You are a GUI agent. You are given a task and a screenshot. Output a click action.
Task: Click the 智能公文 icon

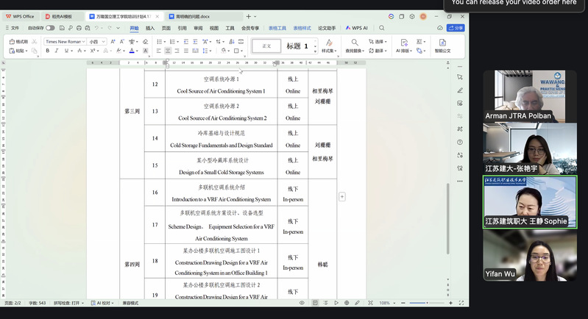[x=442, y=46]
